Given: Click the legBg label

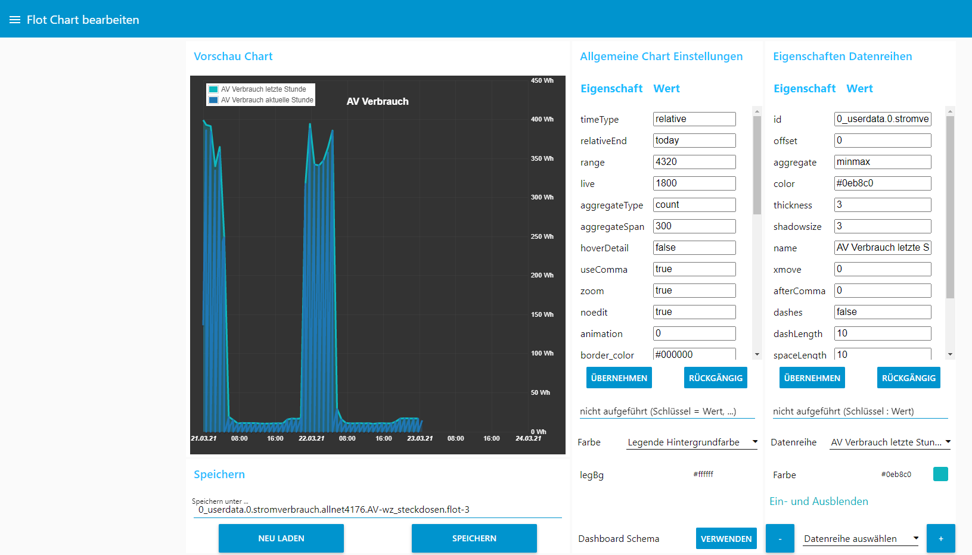Looking at the screenshot, I should click(592, 475).
